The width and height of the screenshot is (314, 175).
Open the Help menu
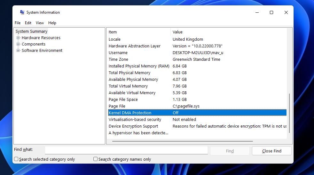tap(52, 23)
